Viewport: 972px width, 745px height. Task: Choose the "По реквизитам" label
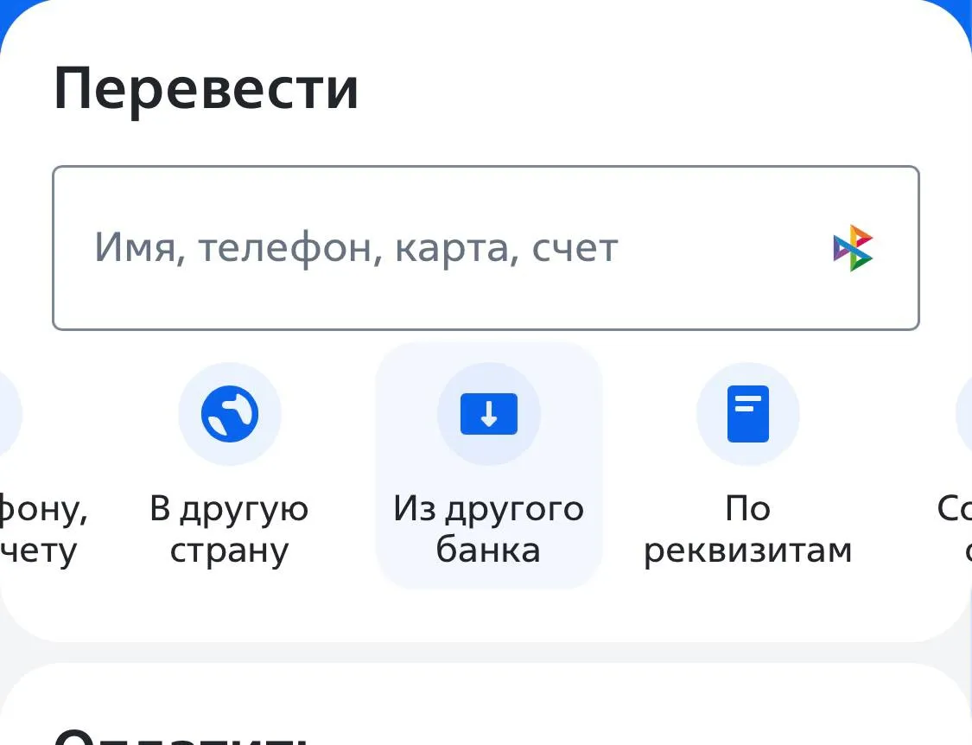pyautogui.click(x=747, y=529)
